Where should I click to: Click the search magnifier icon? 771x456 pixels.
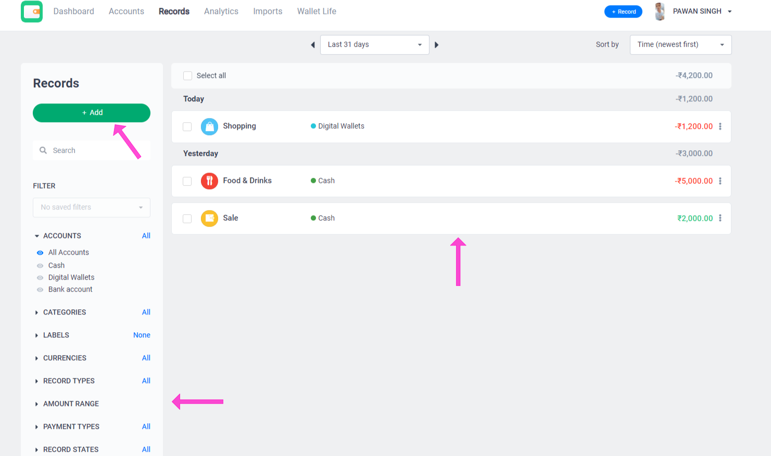tap(43, 150)
